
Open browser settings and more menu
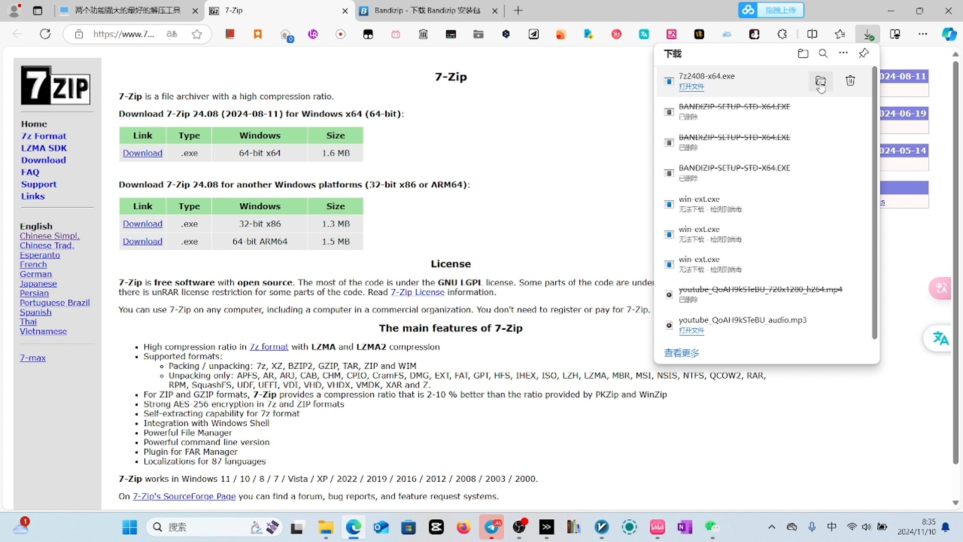click(x=922, y=34)
